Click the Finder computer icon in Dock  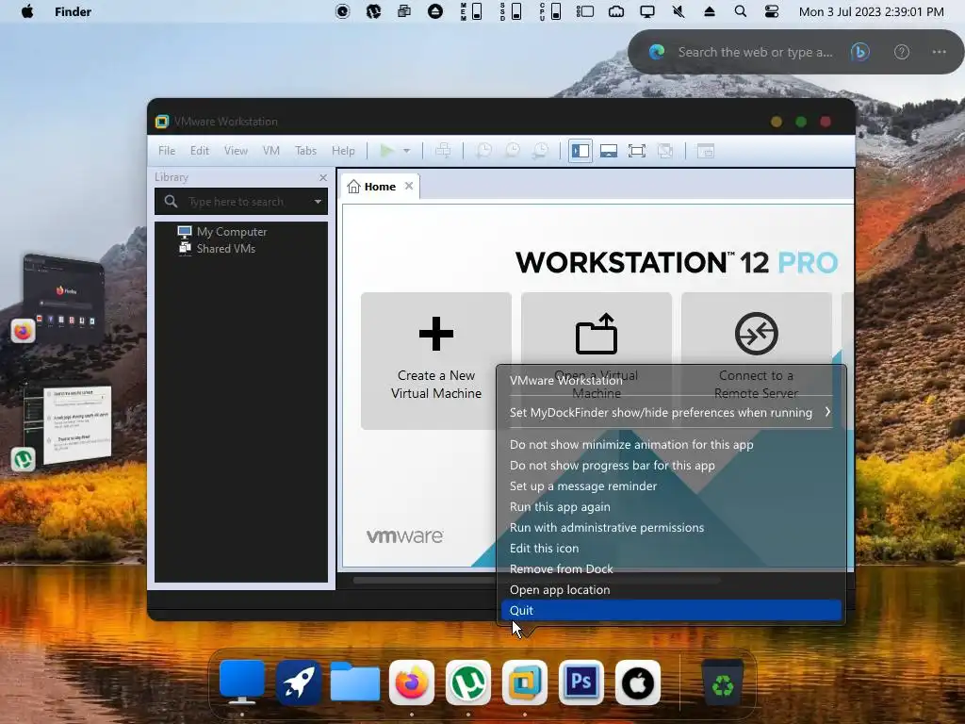click(242, 683)
